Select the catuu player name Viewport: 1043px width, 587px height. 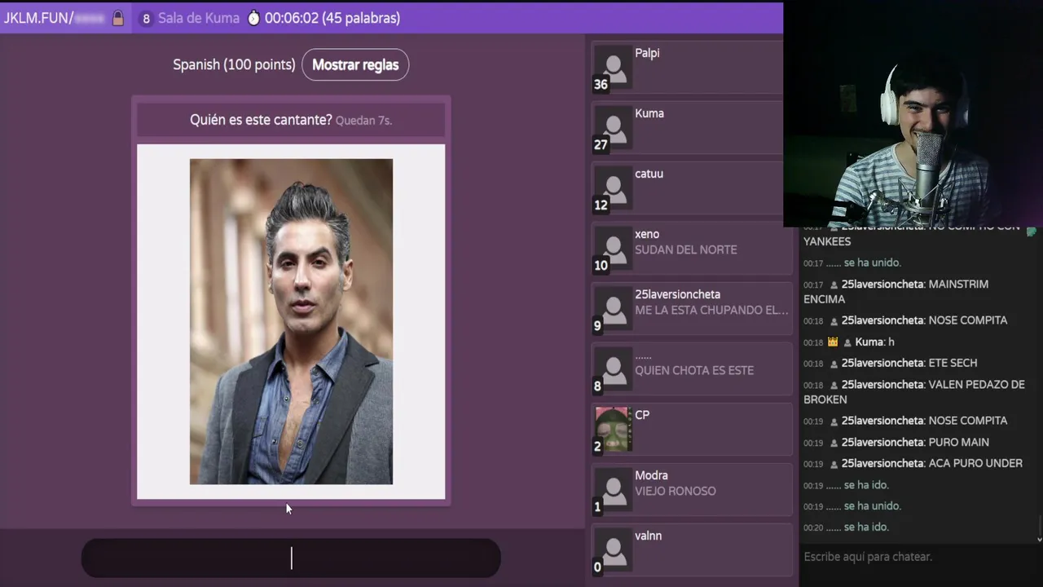(649, 174)
